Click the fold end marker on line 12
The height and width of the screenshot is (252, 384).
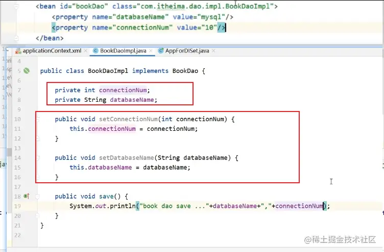coord(38,138)
